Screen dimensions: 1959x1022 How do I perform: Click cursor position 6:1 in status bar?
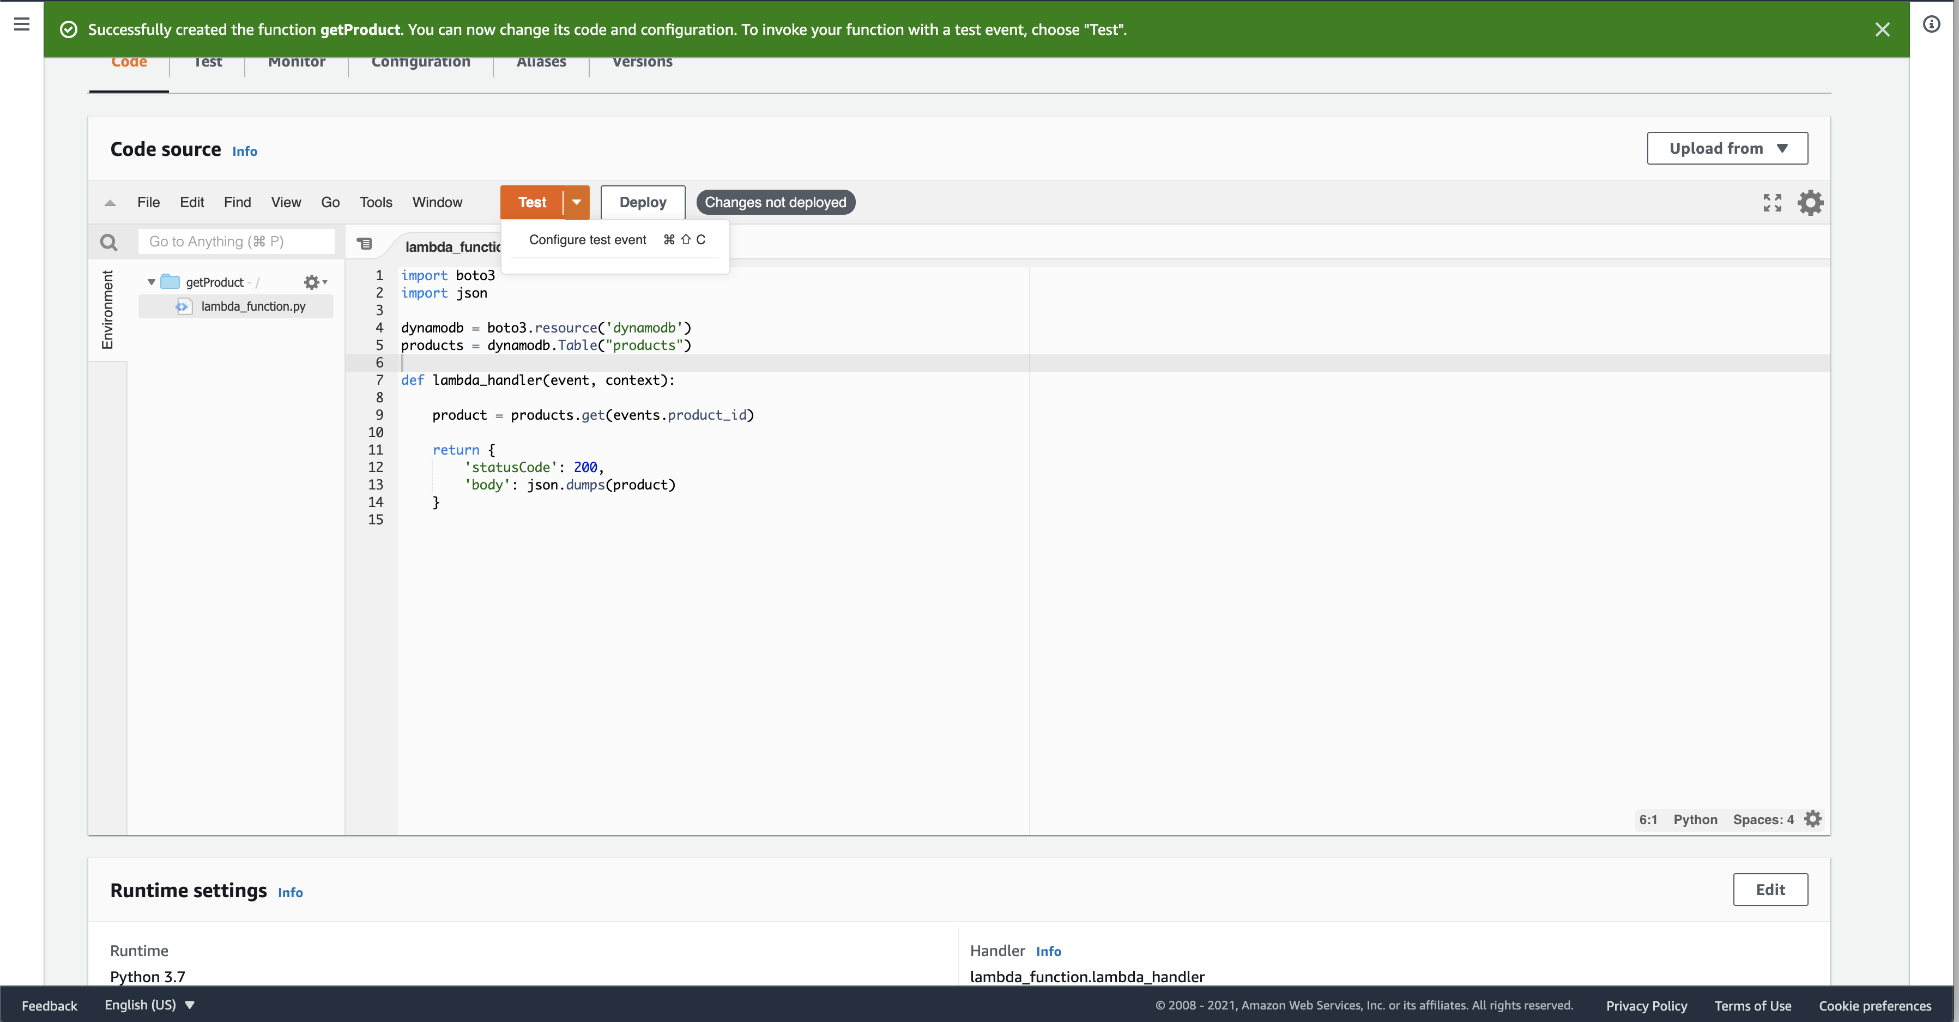point(1648,820)
